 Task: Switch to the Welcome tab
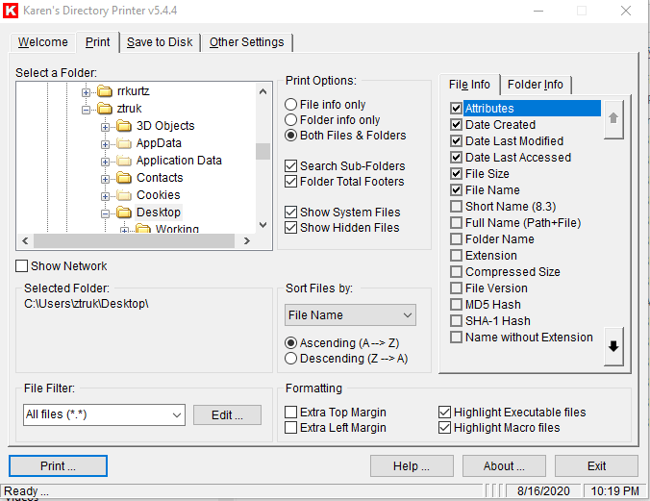[42, 42]
